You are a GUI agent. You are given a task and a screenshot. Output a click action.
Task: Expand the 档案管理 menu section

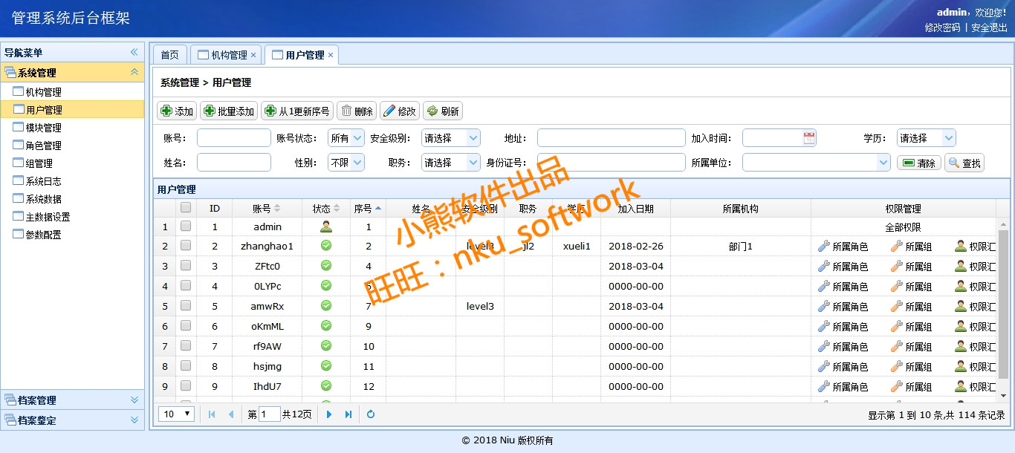134,400
